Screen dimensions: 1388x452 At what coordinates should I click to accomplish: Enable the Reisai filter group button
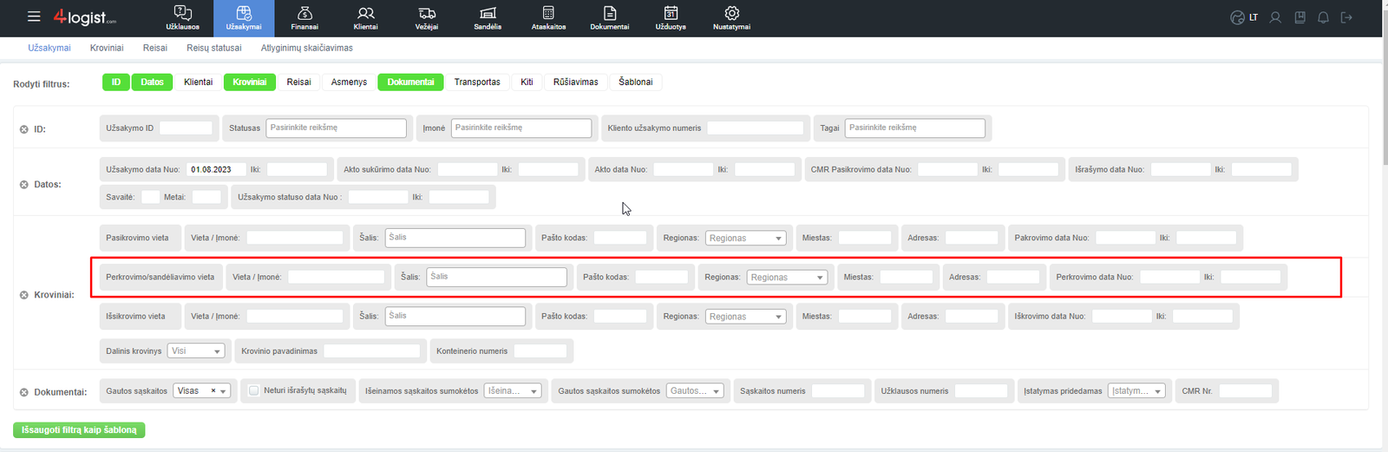pyautogui.click(x=299, y=82)
